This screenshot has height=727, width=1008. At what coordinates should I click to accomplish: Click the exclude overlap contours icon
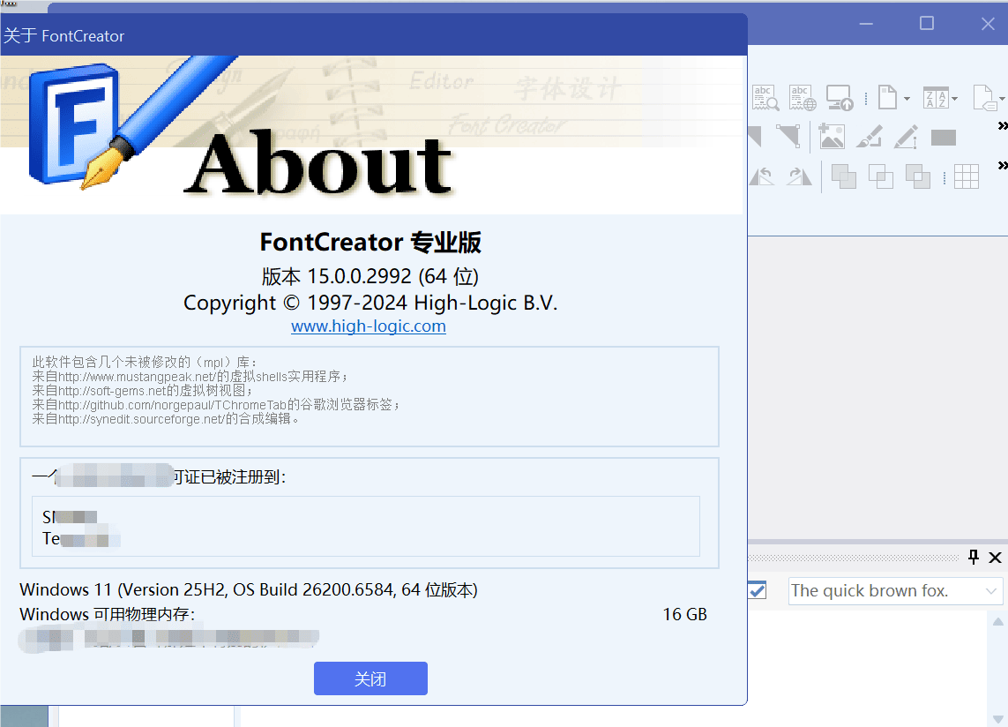(x=918, y=176)
